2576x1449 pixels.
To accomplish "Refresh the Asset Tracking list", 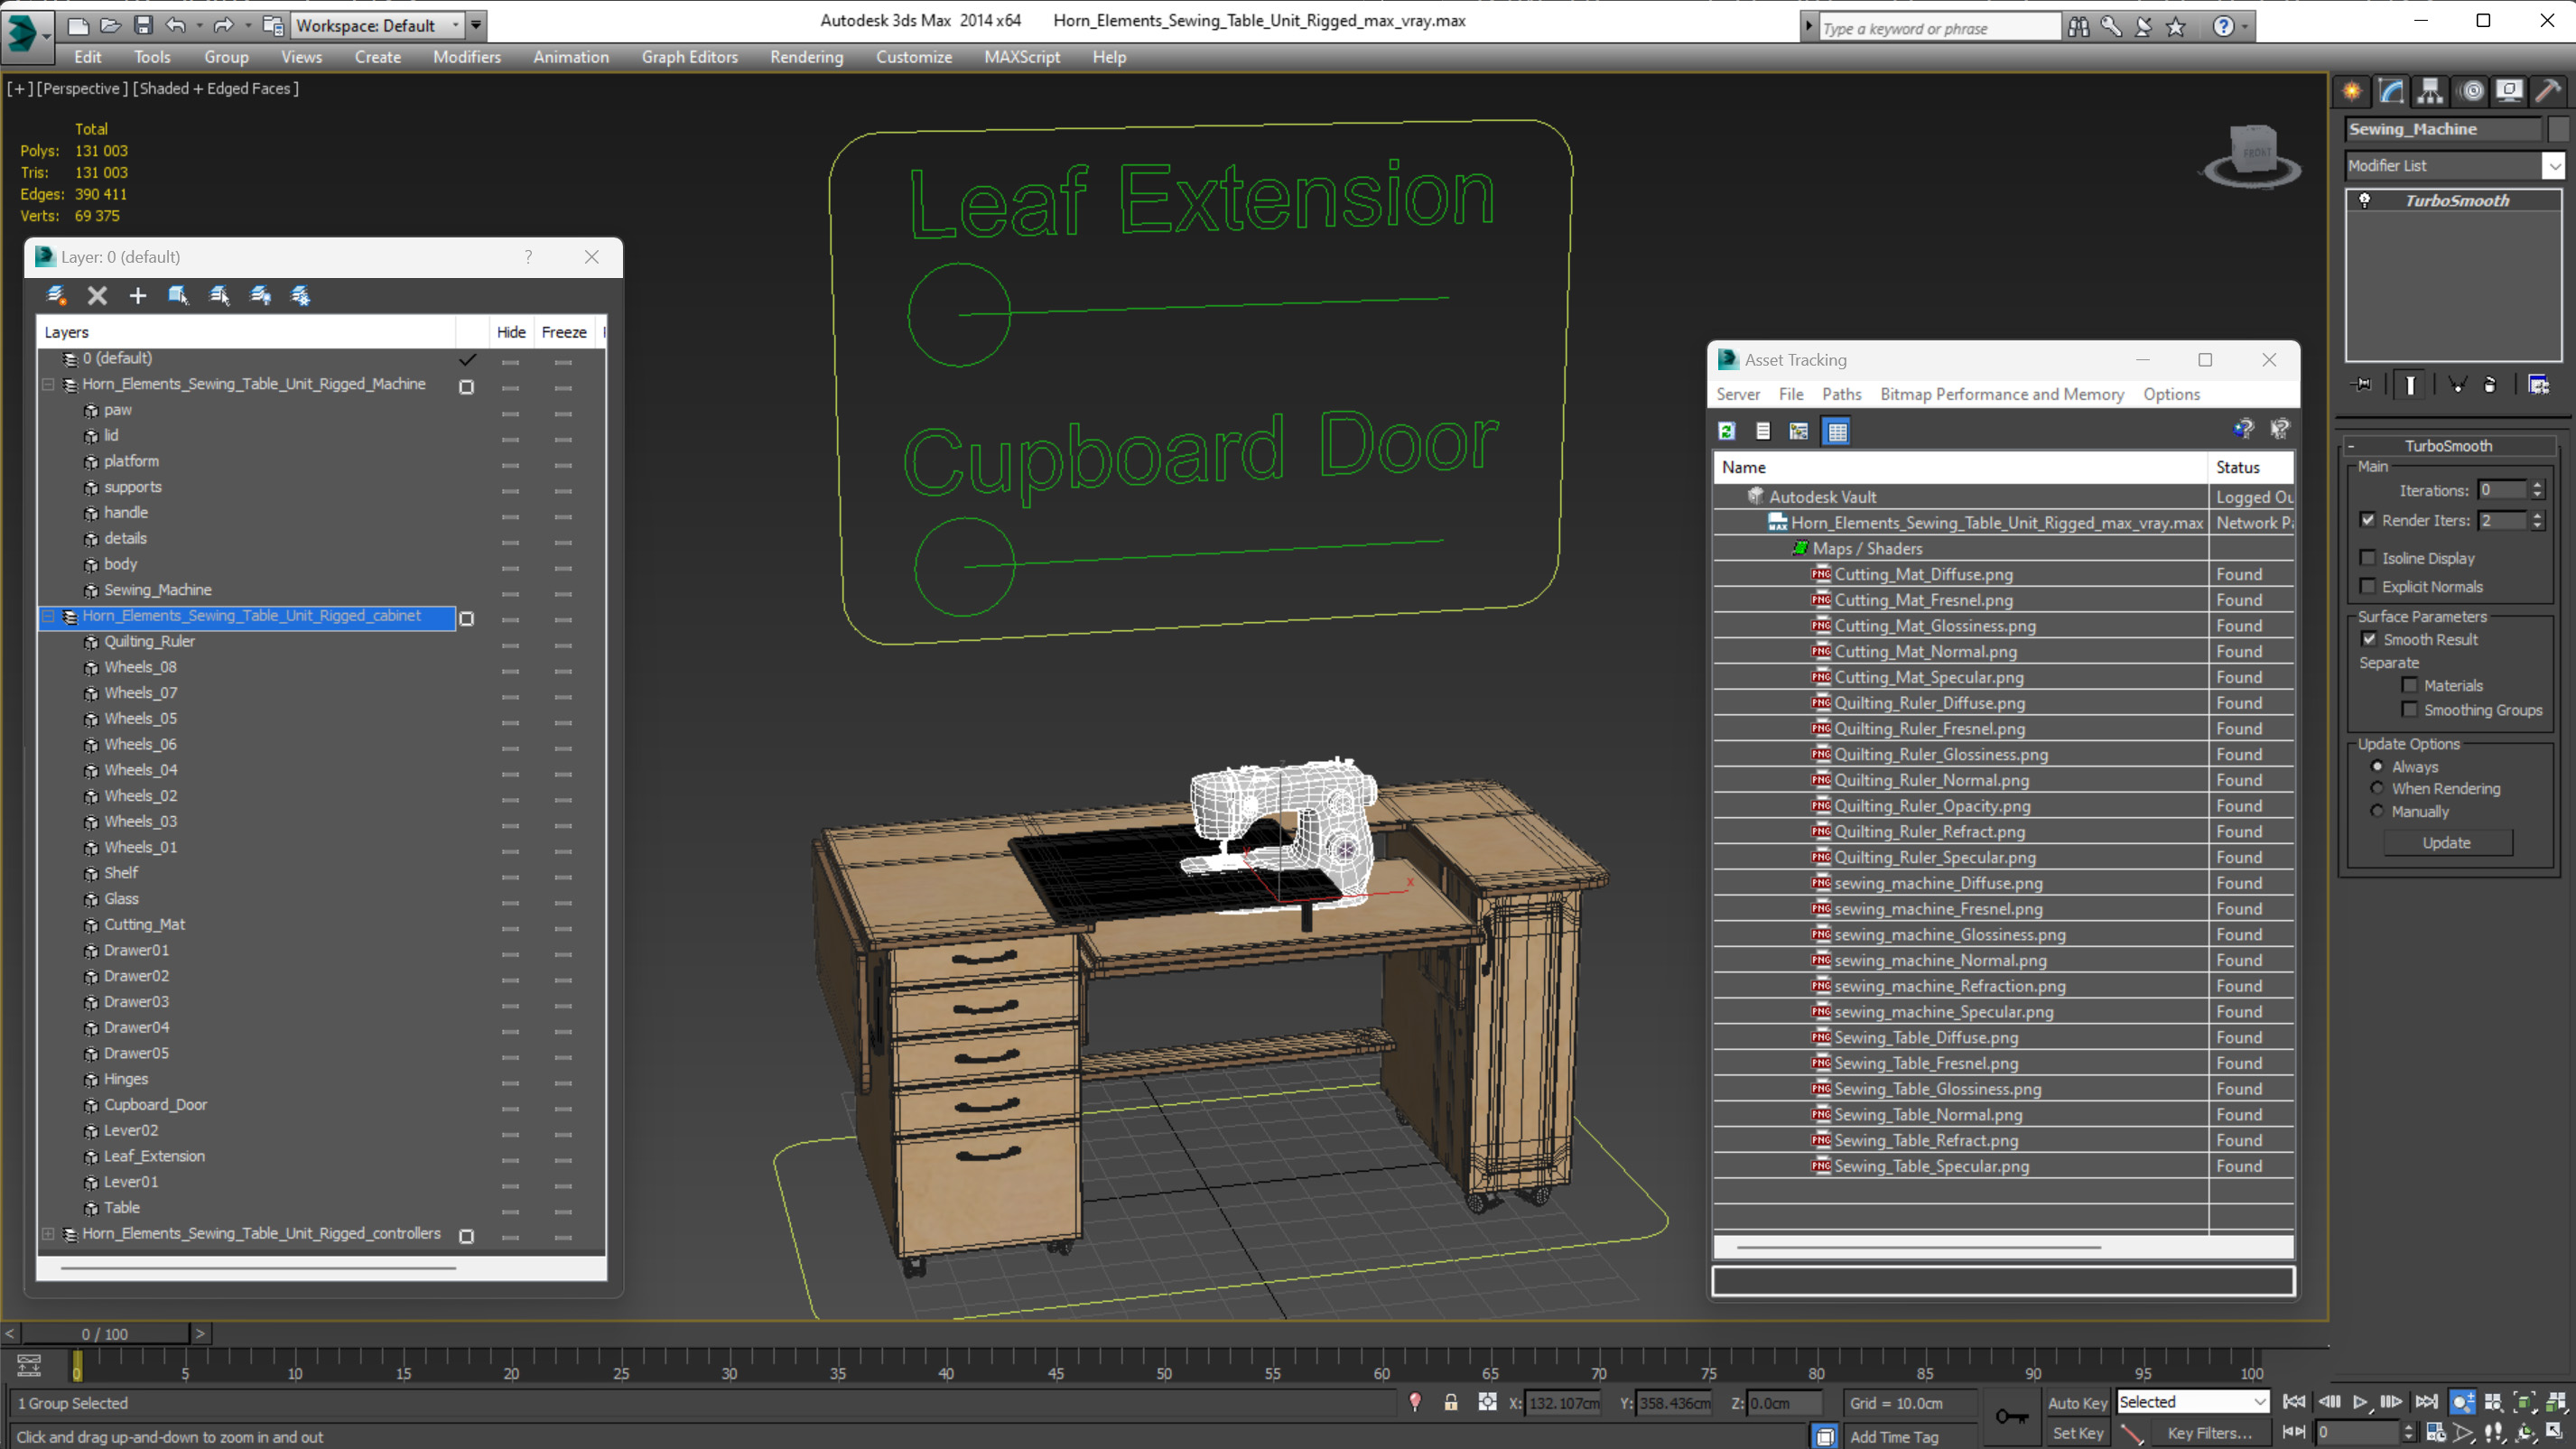I will pos(1726,431).
